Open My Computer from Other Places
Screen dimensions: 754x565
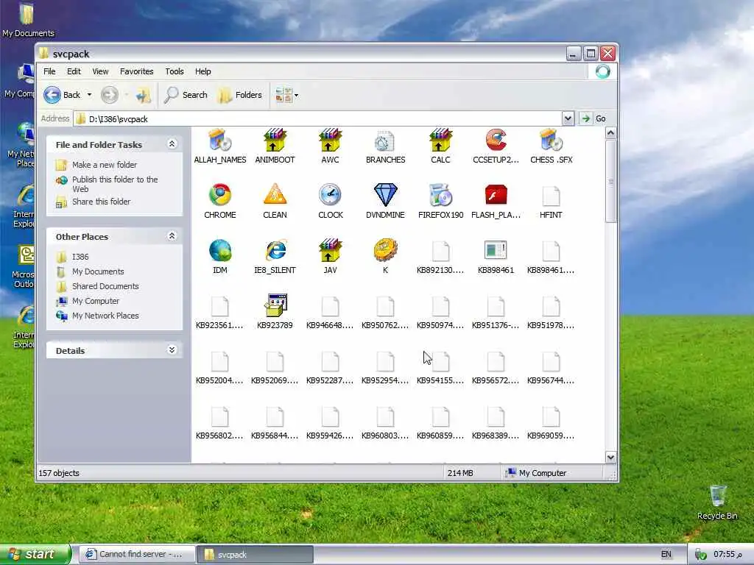96,301
